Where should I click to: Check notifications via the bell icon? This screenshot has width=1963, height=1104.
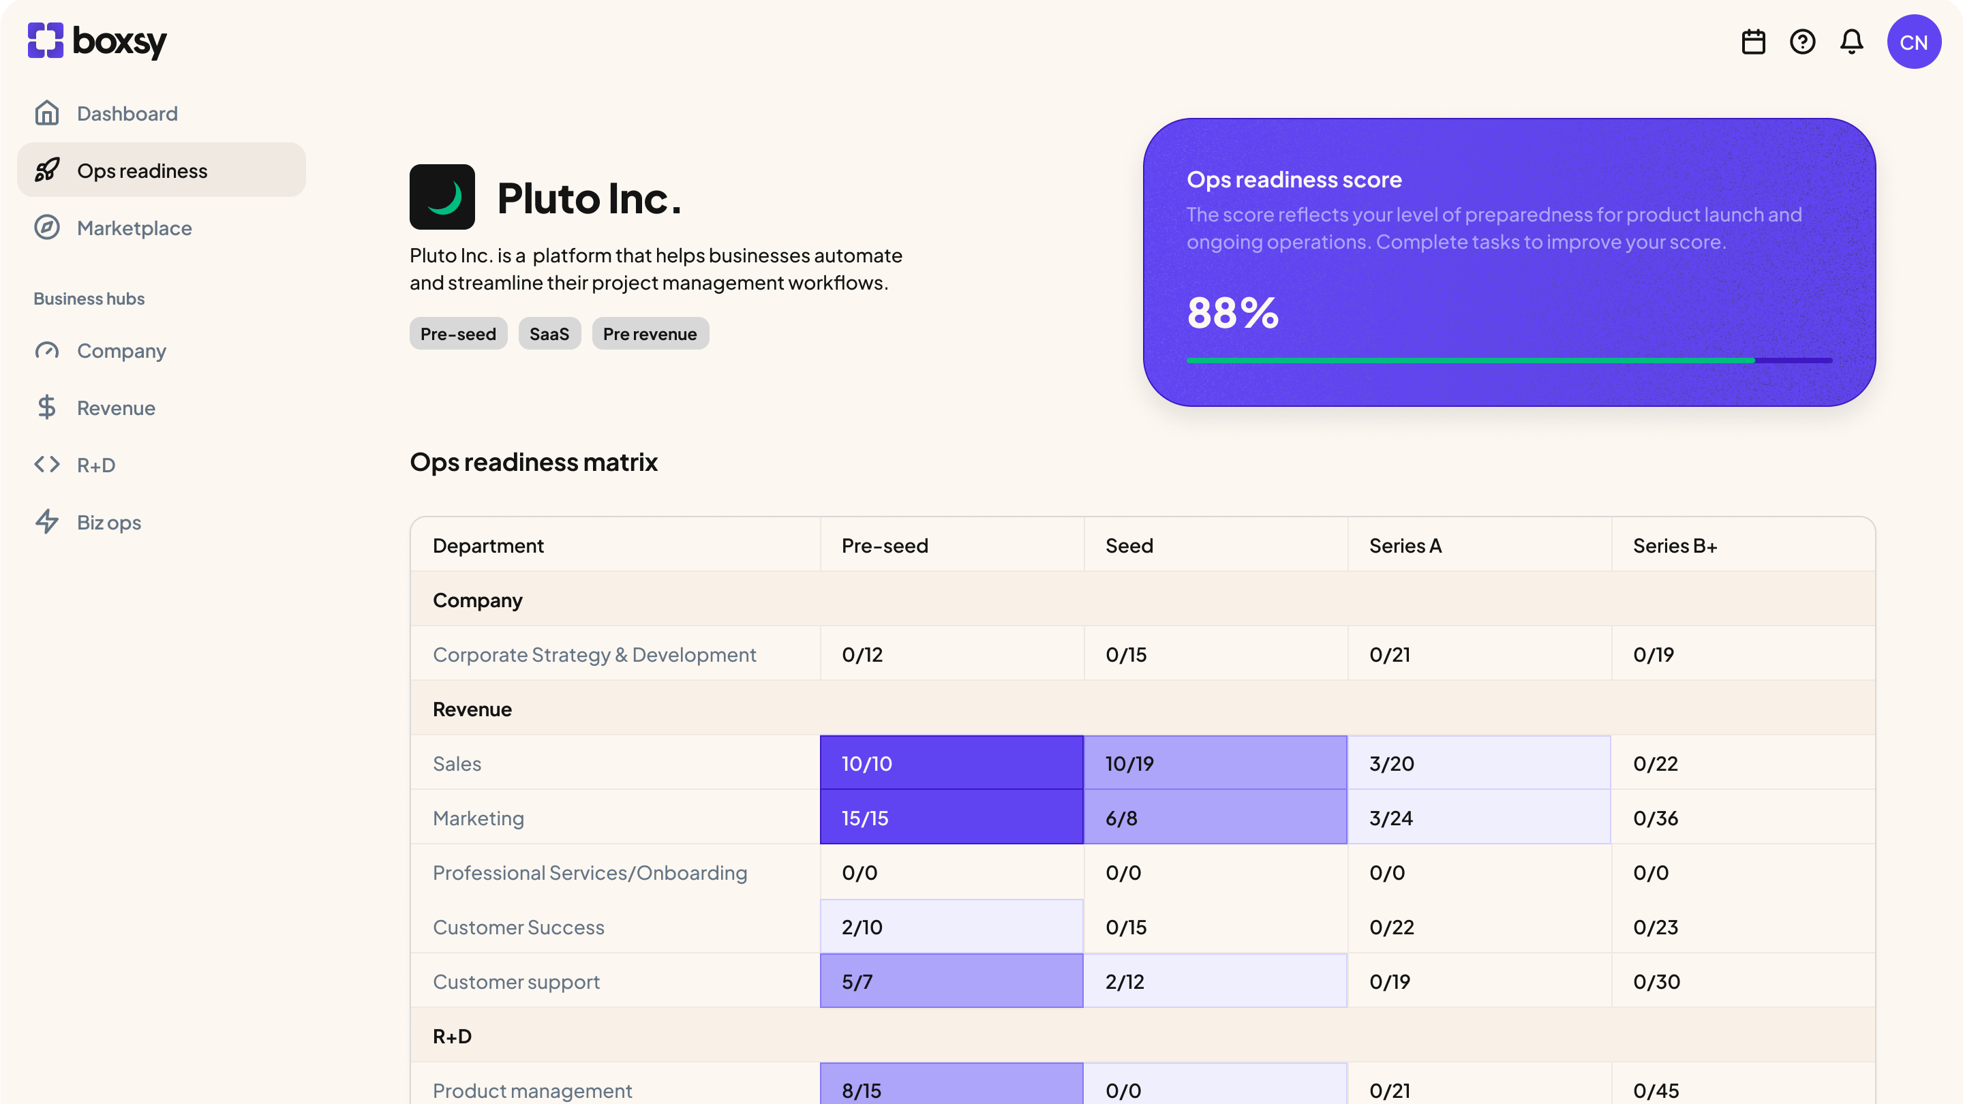point(1852,42)
